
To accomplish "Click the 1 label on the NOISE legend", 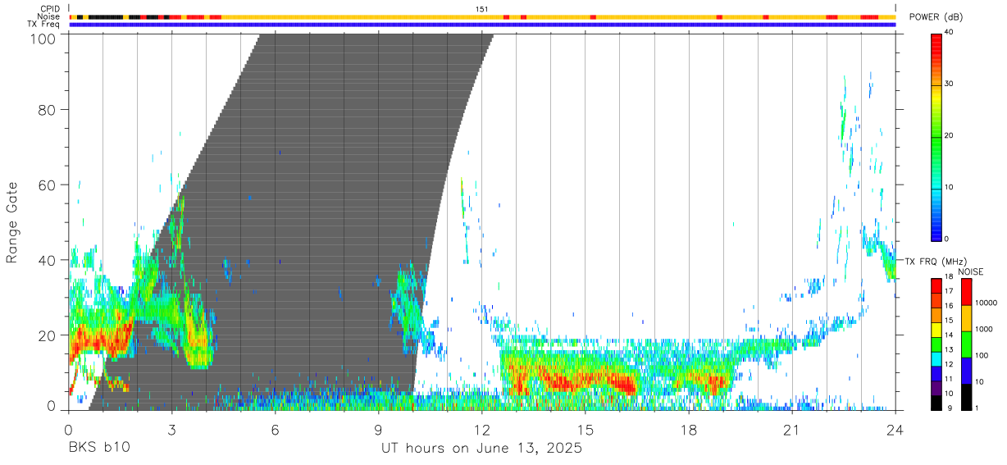I will 978,408.
